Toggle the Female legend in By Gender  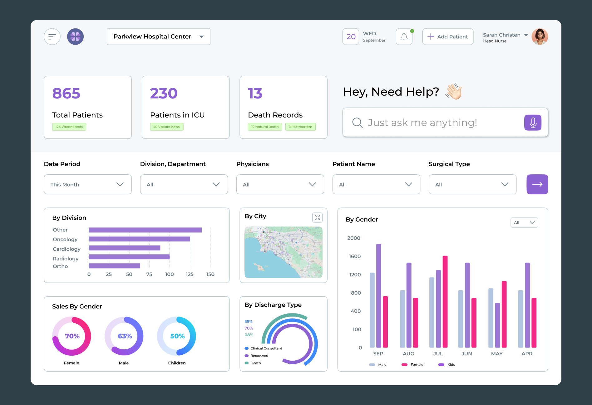click(412, 365)
